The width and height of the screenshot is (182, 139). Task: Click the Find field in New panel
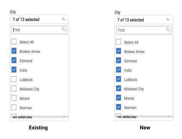[x=144, y=30]
